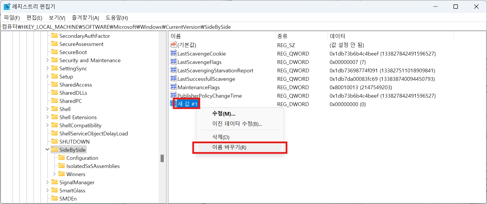Viewport: 487px width, 204px height.
Task: Click the SettingSync folder icon
Action: [x=54, y=68]
